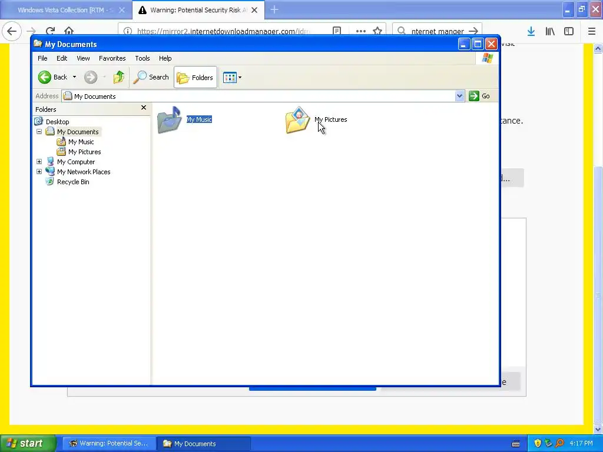Open the Search pane in Explorer
The image size is (603, 452).
pyautogui.click(x=151, y=77)
